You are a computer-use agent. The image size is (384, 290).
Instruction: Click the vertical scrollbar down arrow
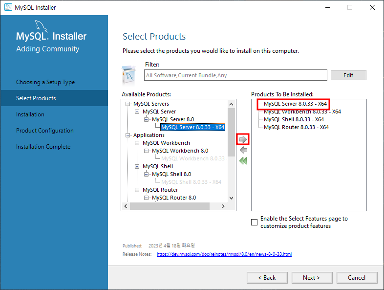coord(231,198)
